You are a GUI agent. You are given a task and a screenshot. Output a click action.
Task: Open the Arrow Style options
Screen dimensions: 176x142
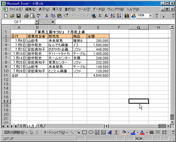pos(164,133)
